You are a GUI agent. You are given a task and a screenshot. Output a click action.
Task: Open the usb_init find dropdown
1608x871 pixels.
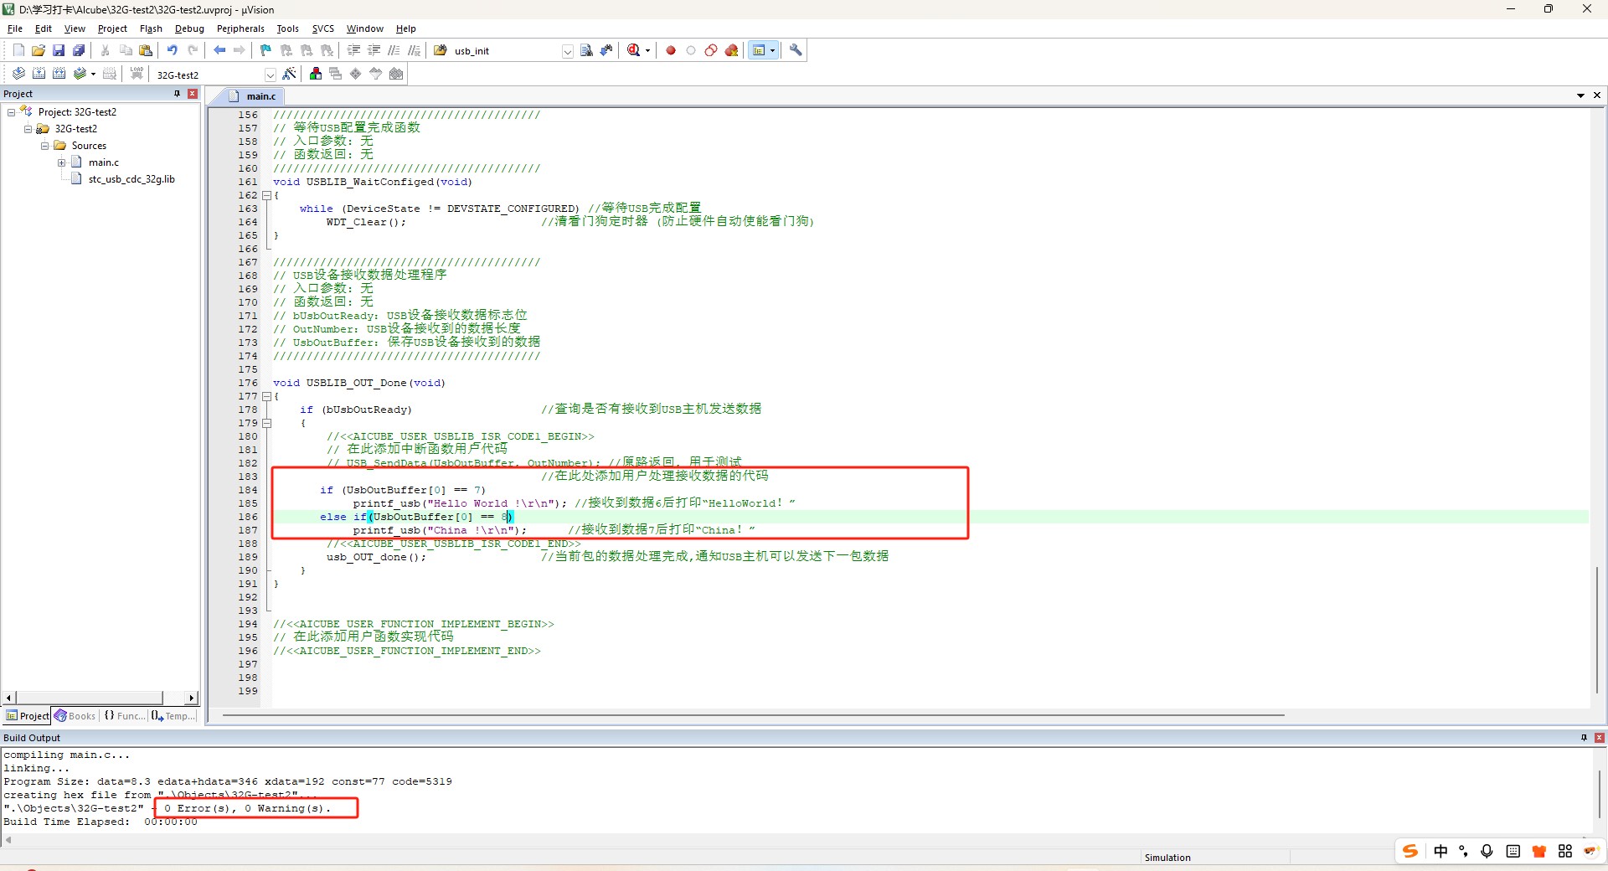pyautogui.click(x=567, y=51)
